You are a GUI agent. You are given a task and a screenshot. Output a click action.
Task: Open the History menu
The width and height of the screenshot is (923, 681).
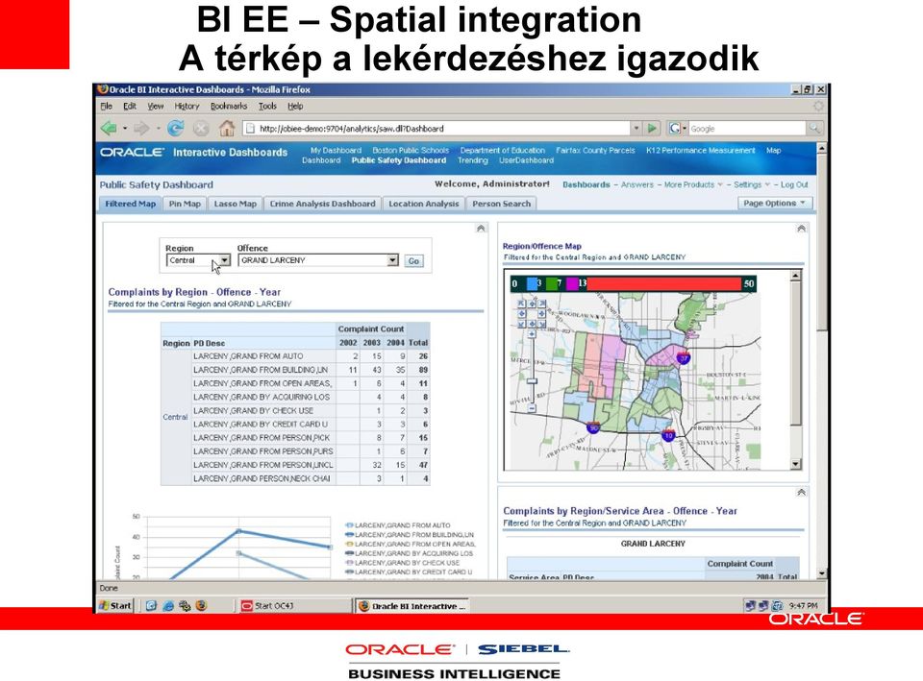pyautogui.click(x=187, y=107)
